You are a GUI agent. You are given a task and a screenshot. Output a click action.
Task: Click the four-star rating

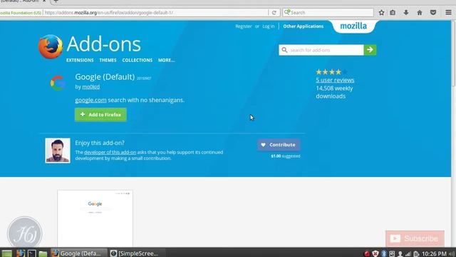tap(331, 71)
